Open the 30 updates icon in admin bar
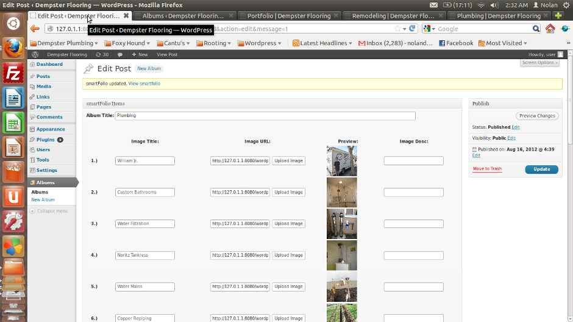Screen dimensions: 573x322 [x=102, y=54]
